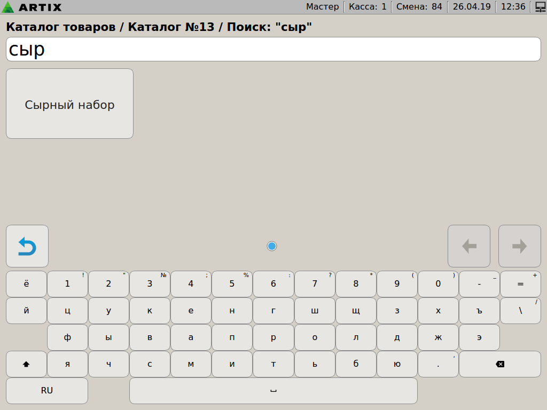547x410 pixels.
Task: Select the blue page indicator dot
Action: tap(272, 246)
